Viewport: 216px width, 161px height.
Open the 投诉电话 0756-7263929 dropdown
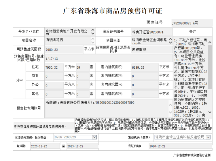pos(94,137)
